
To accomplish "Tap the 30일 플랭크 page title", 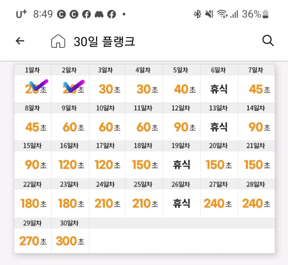I will coord(104,41).
